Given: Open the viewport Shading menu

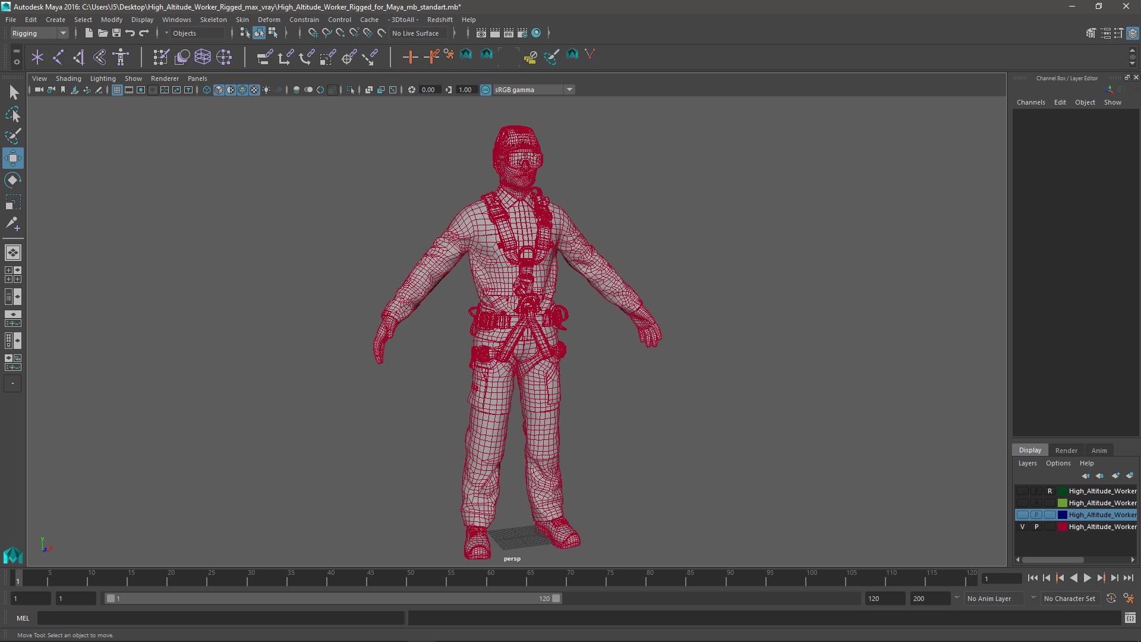Looking at the screenshot, I should pos(68,78).
